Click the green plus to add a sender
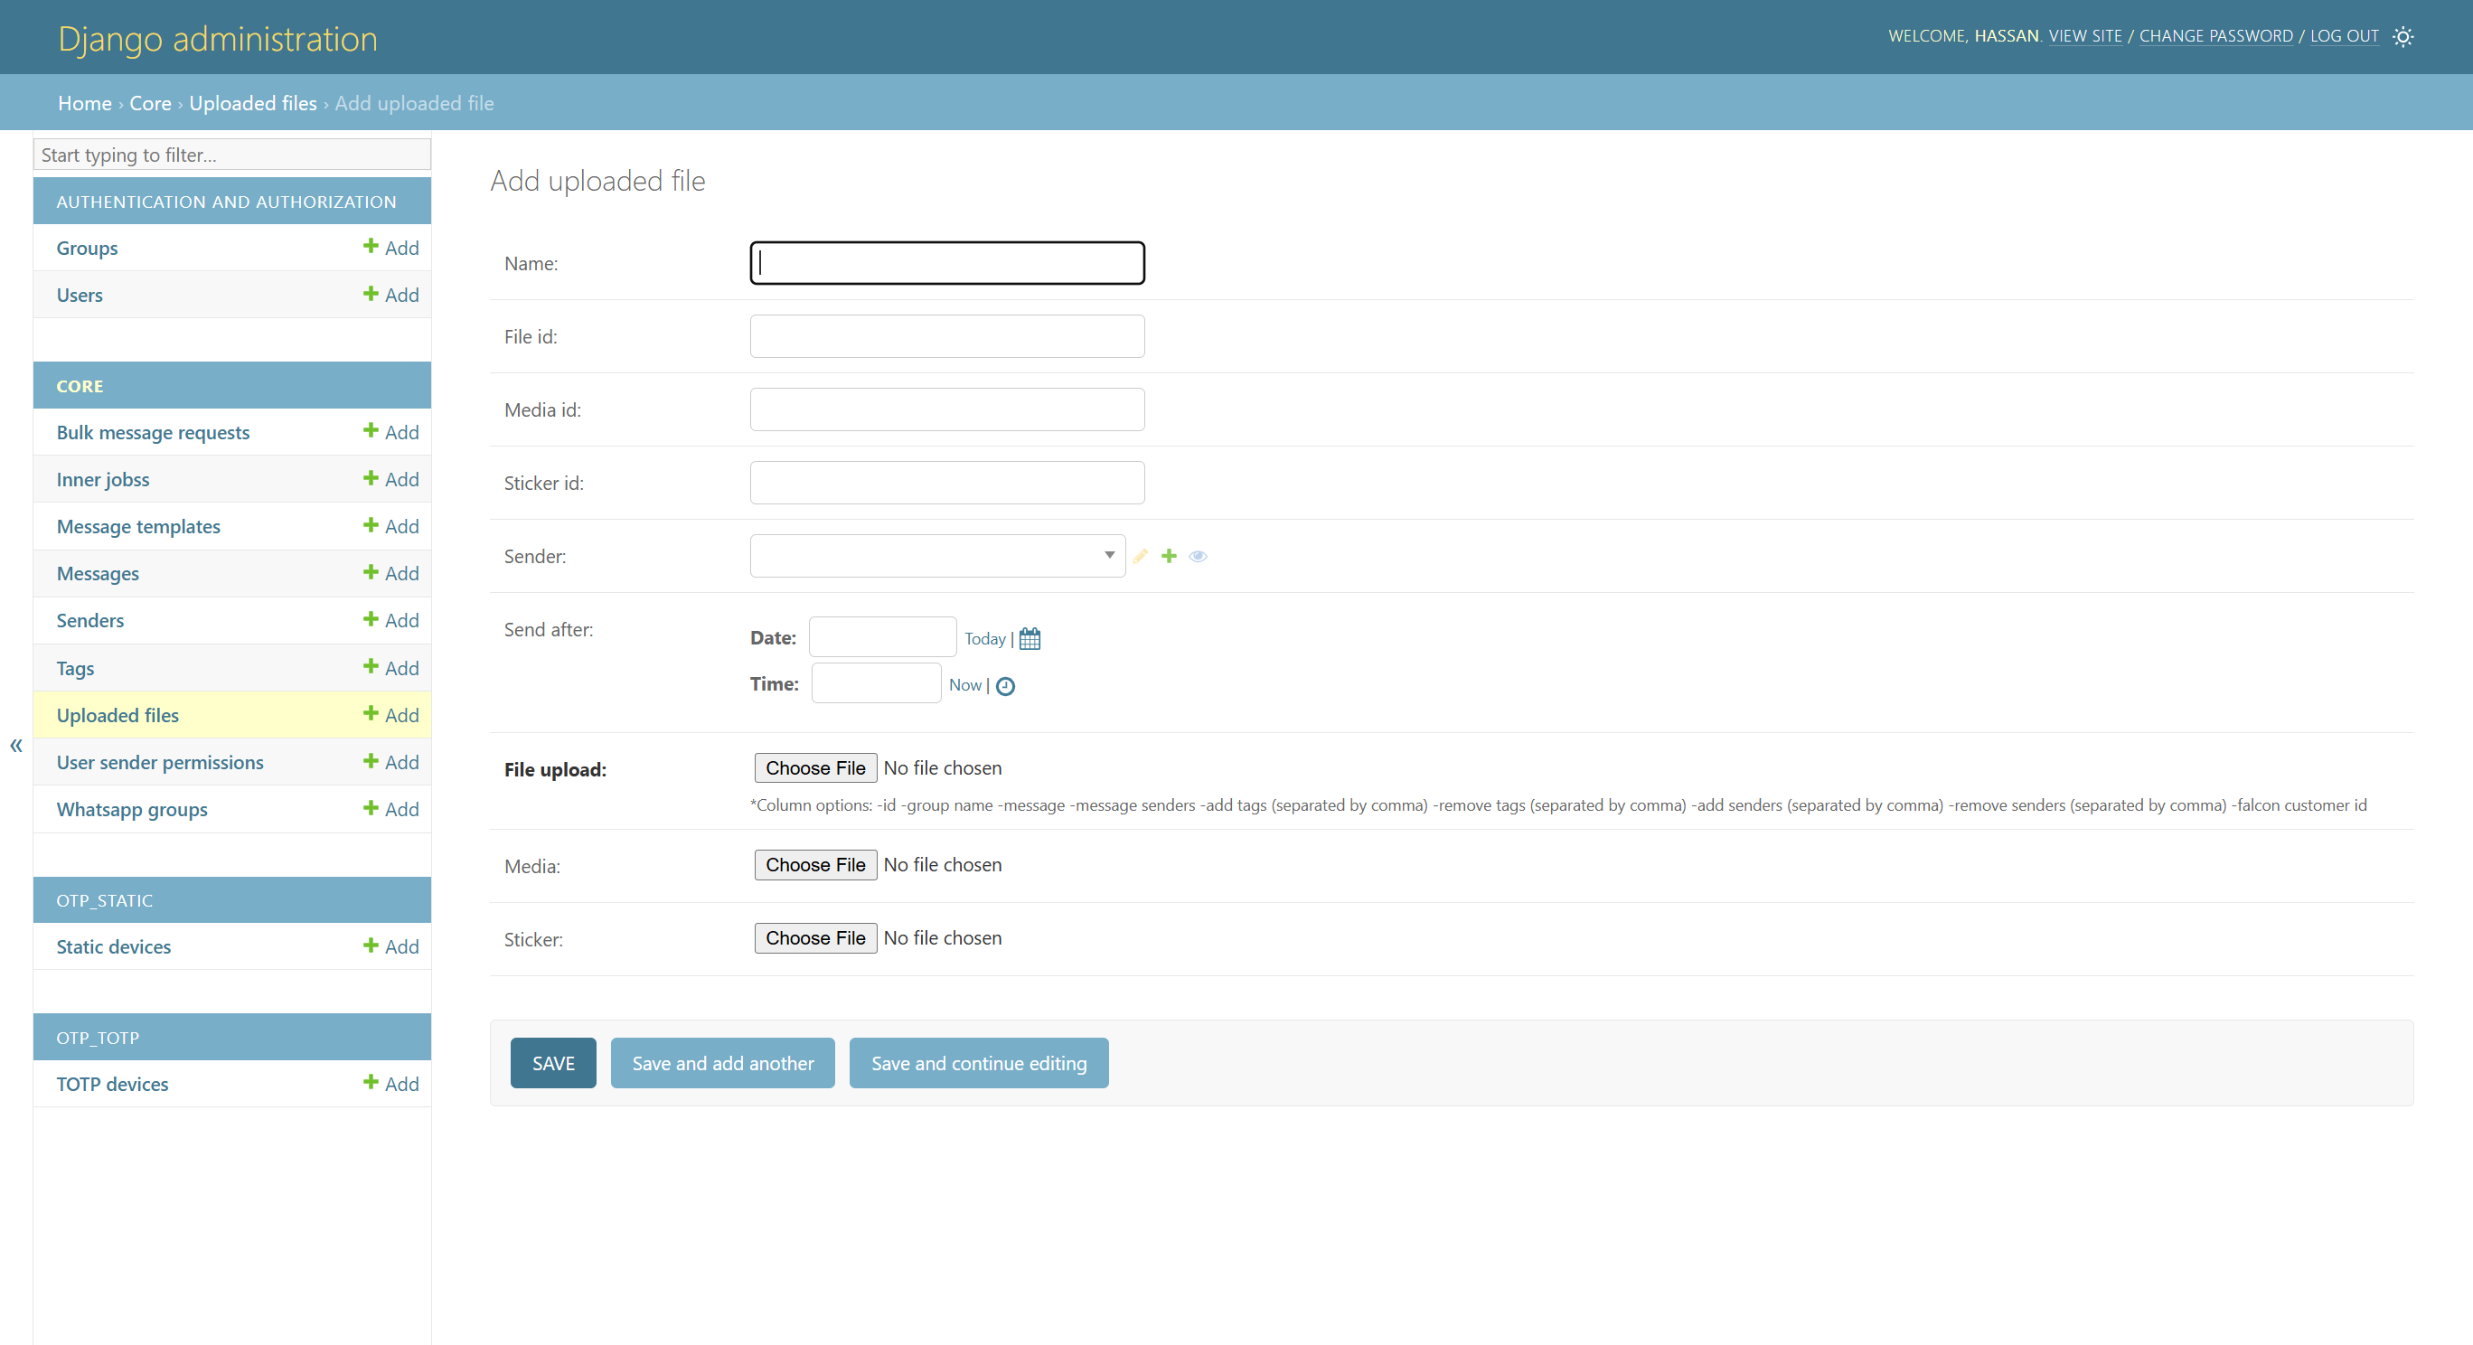This screenshot has height=1345, width=2473. pos(1169,556)
